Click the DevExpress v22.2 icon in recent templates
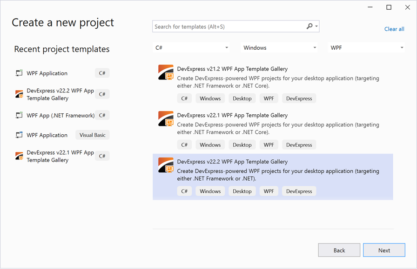Viewport: 417px width, 269px height. (19, 94)
